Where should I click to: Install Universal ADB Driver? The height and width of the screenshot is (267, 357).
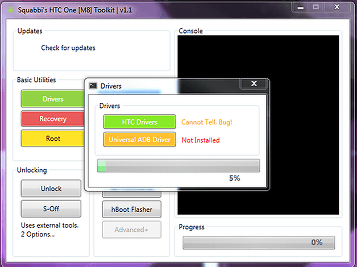(140, 139)
